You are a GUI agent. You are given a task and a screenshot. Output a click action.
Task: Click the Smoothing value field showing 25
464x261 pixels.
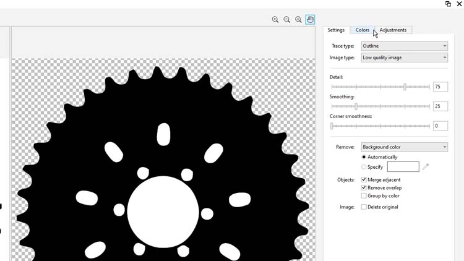[440, 106]
